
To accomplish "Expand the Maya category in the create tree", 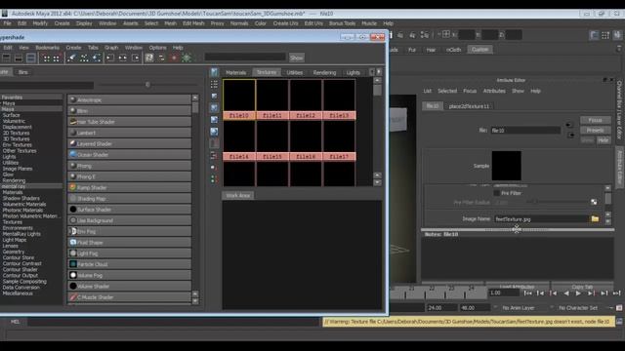I will [x=8, y=103].
